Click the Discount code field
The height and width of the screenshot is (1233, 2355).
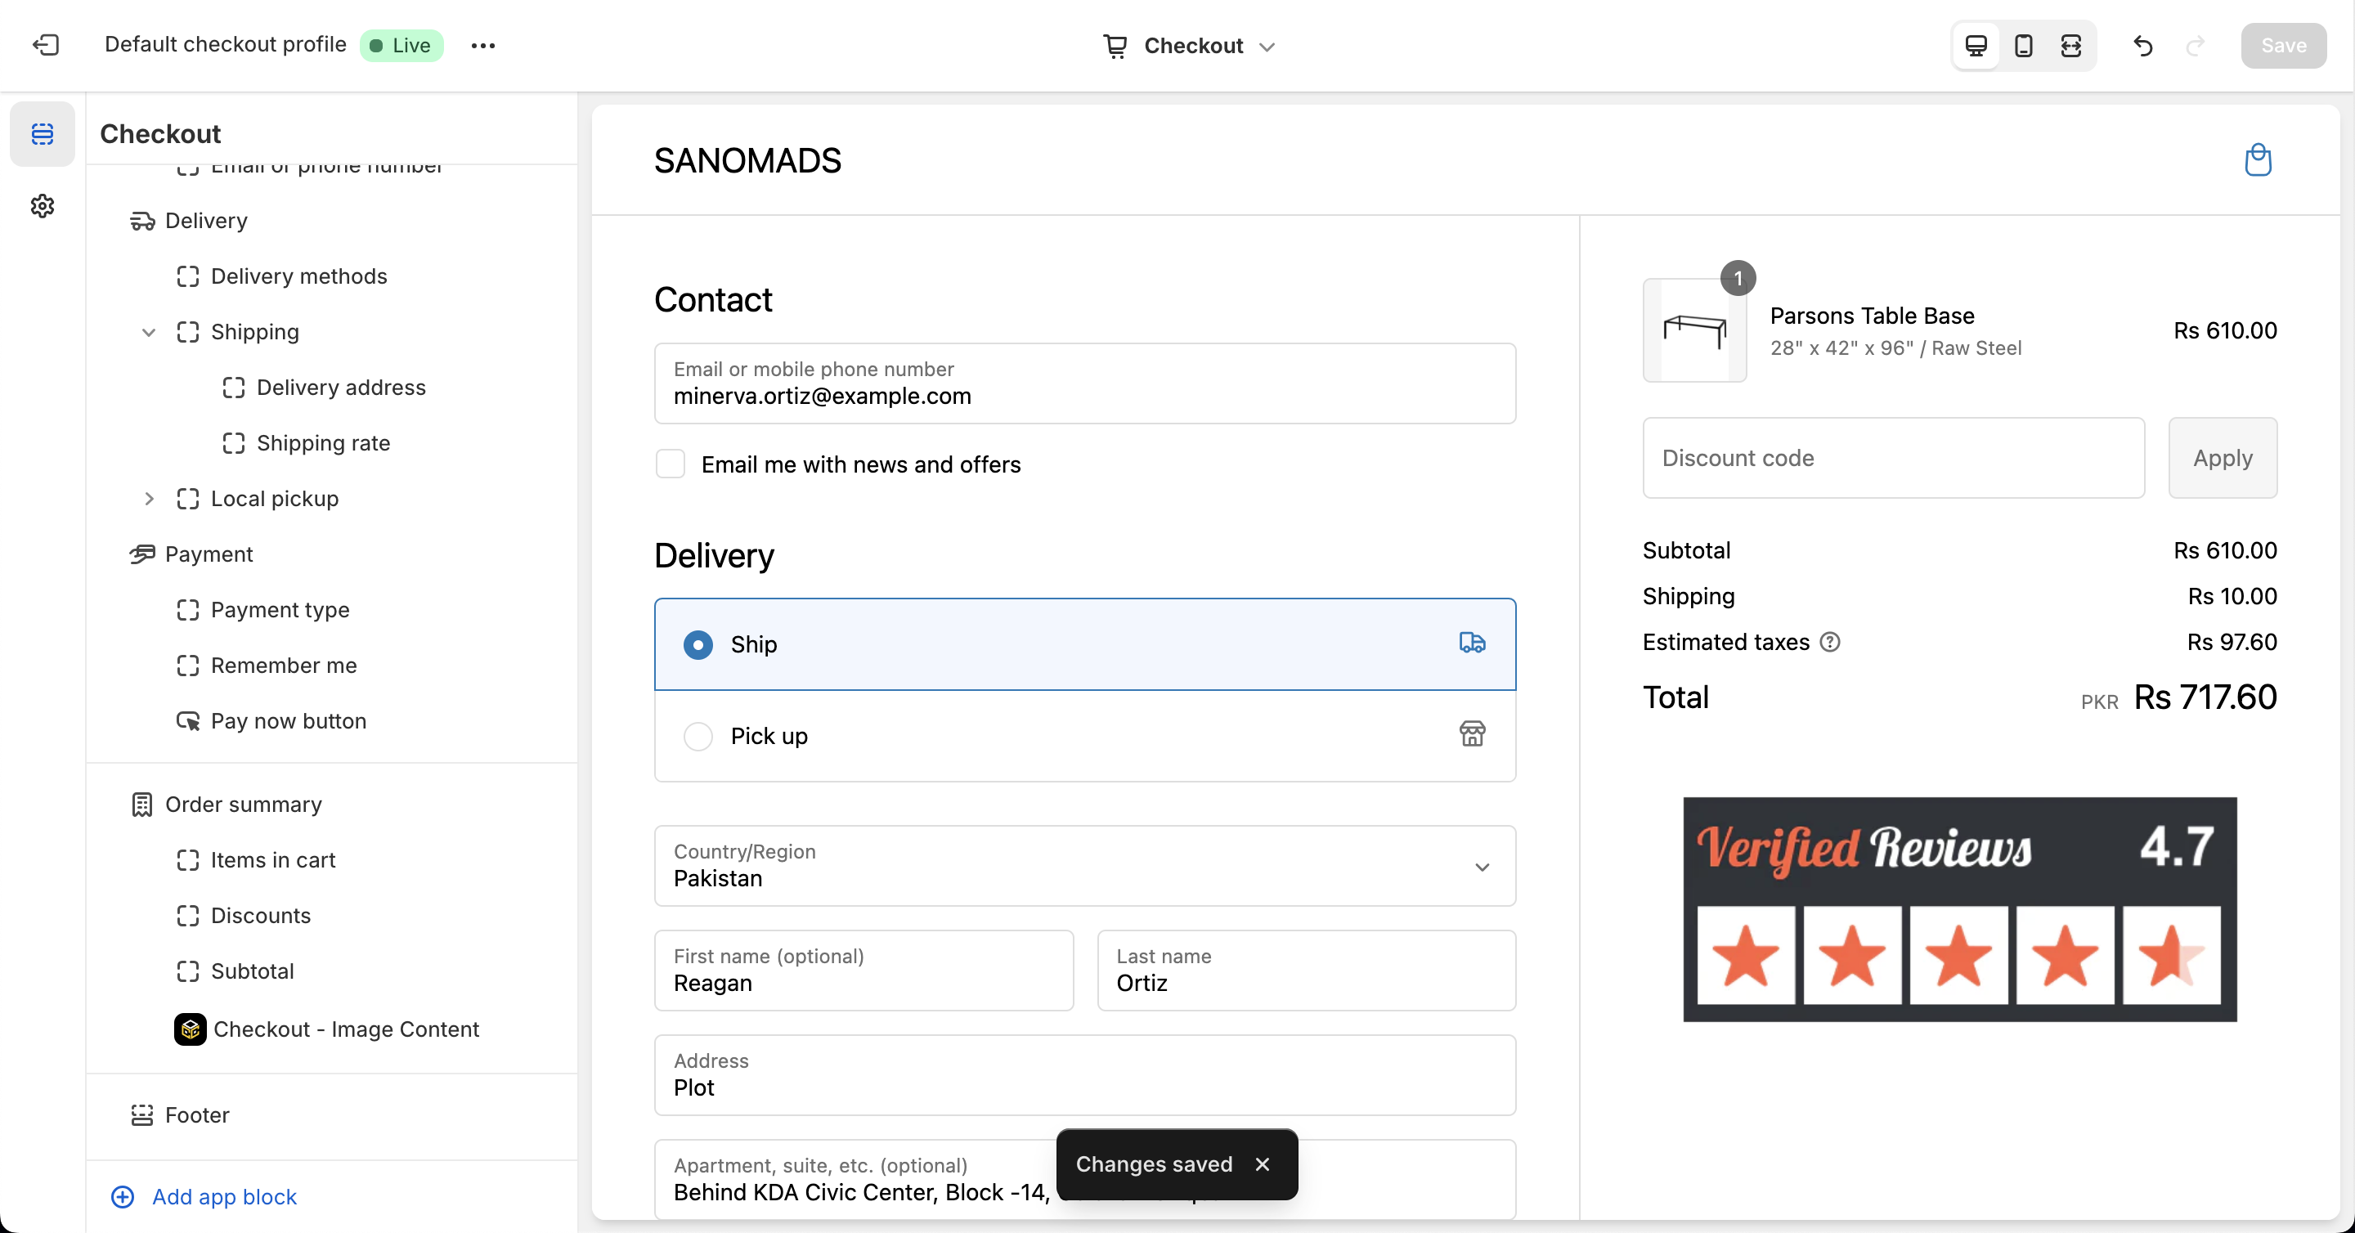pos(1893,458)
